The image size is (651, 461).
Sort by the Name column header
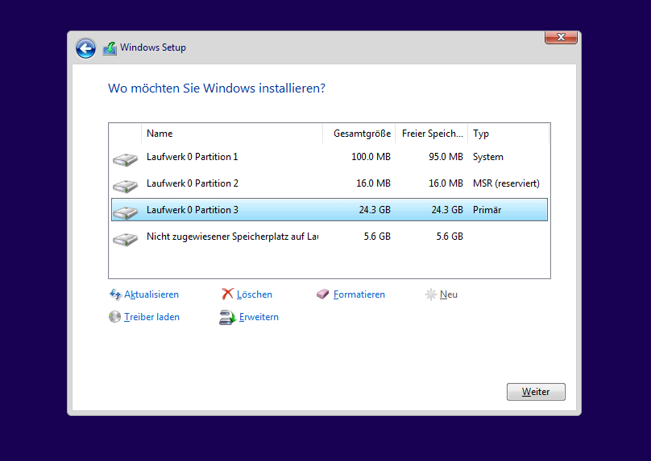coord(232,134)
